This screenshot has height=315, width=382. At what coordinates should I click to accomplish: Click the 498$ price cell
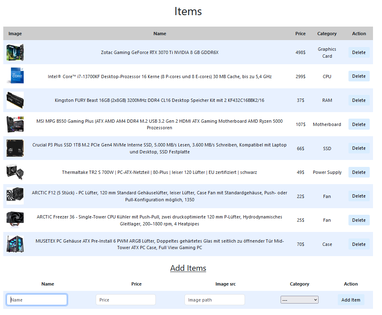[x=300, y=52]
